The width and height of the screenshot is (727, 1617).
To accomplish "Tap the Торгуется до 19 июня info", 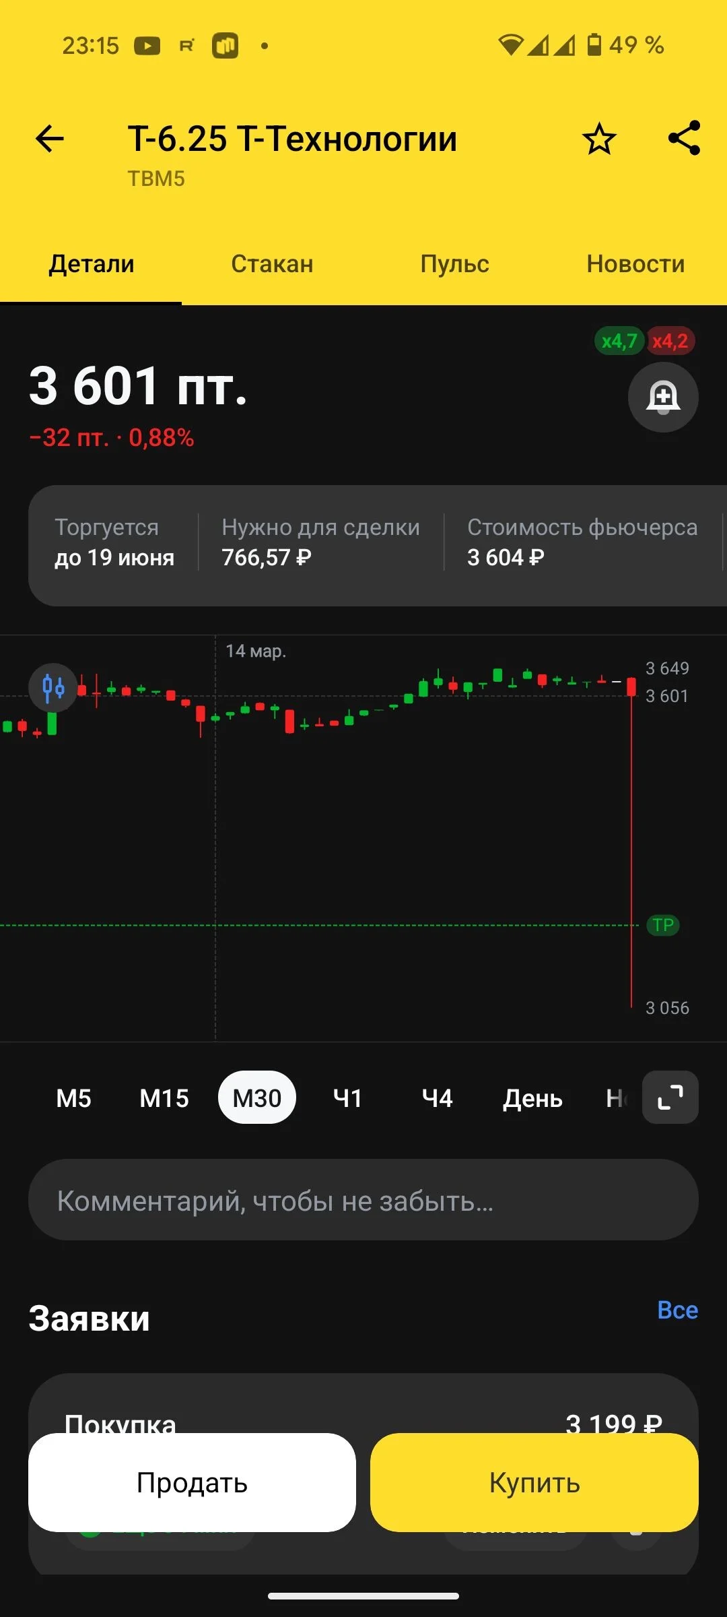I will pyautogui.click(x=114, y=542).
